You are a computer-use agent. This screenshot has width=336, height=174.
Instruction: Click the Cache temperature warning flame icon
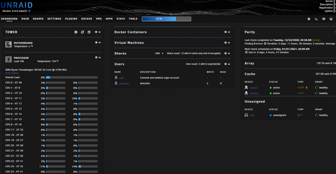click(x=307, y=87)
